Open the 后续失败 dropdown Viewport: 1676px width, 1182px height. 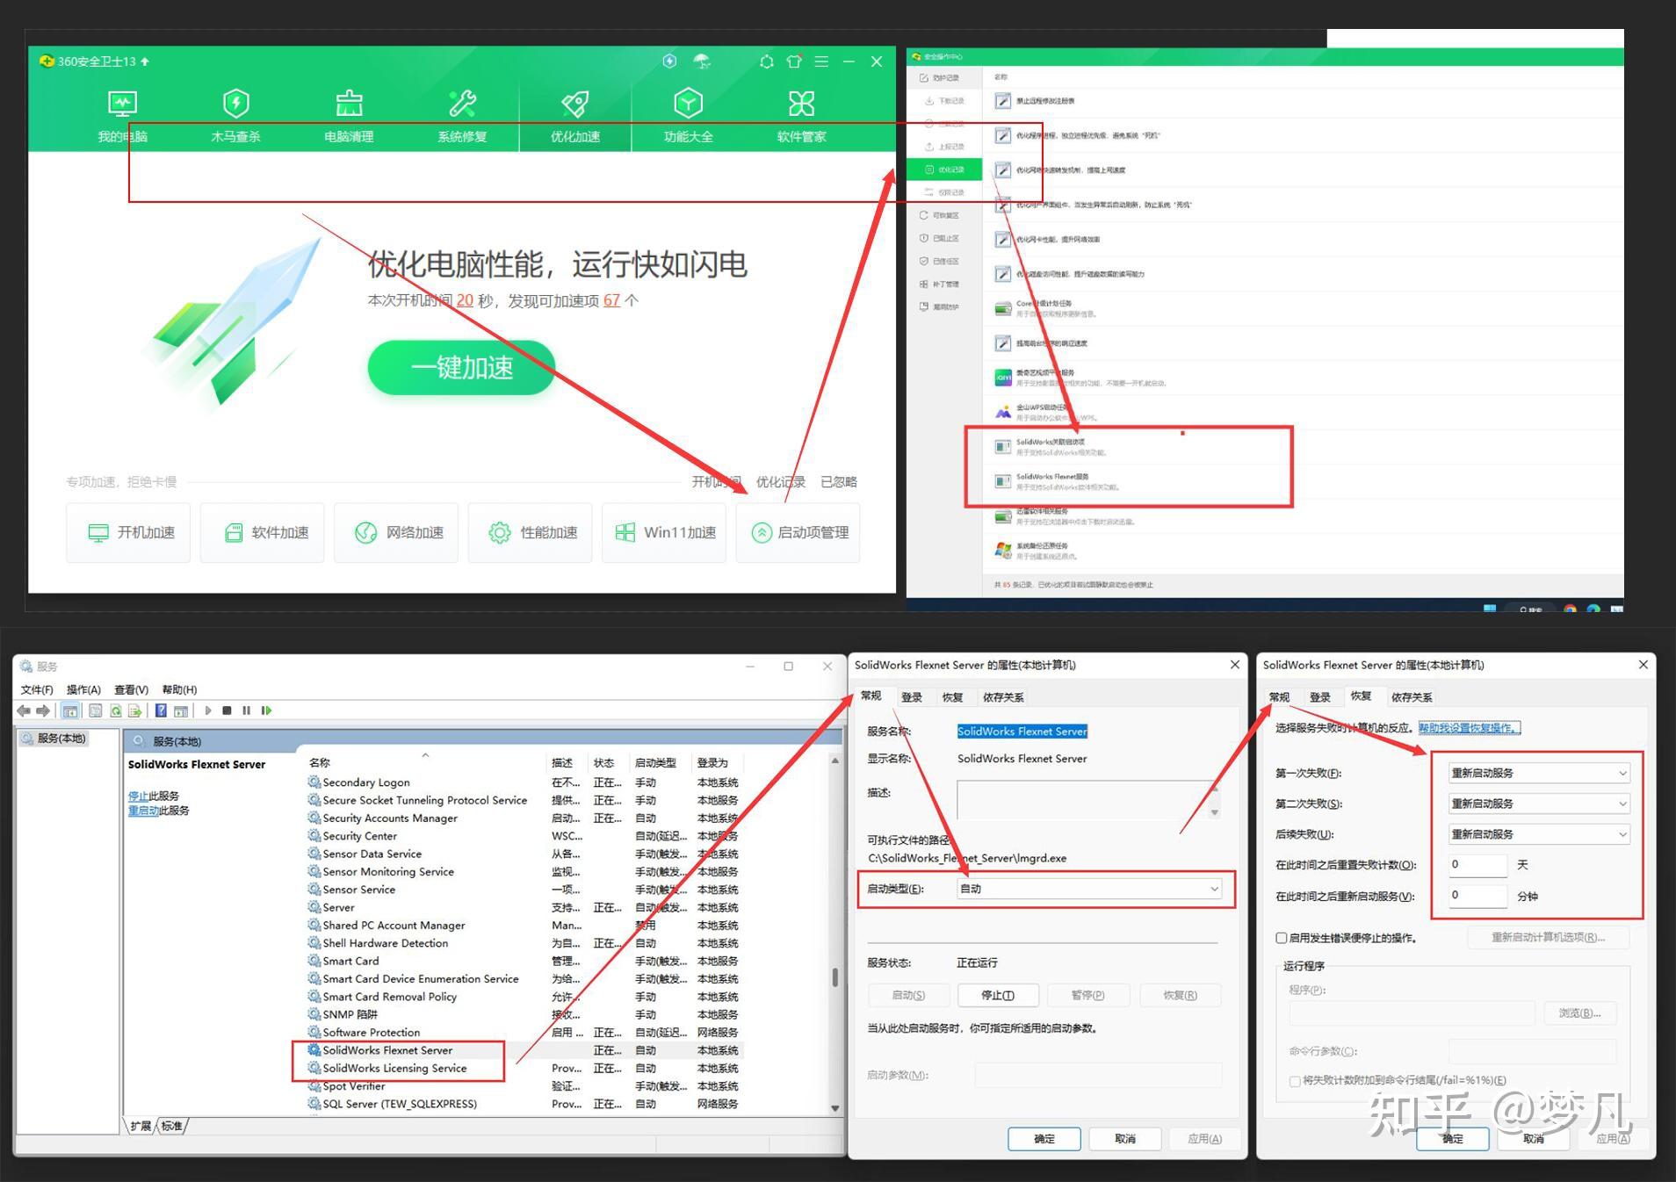1539,834
